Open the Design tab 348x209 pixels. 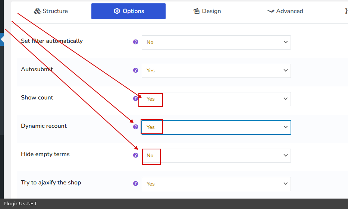(x=207, y=11)
